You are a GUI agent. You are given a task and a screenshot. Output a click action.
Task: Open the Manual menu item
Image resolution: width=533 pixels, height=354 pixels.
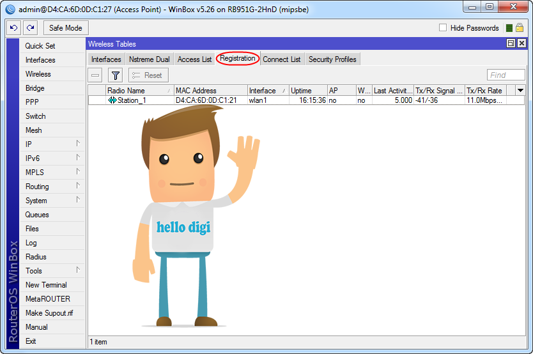(52, 327)
